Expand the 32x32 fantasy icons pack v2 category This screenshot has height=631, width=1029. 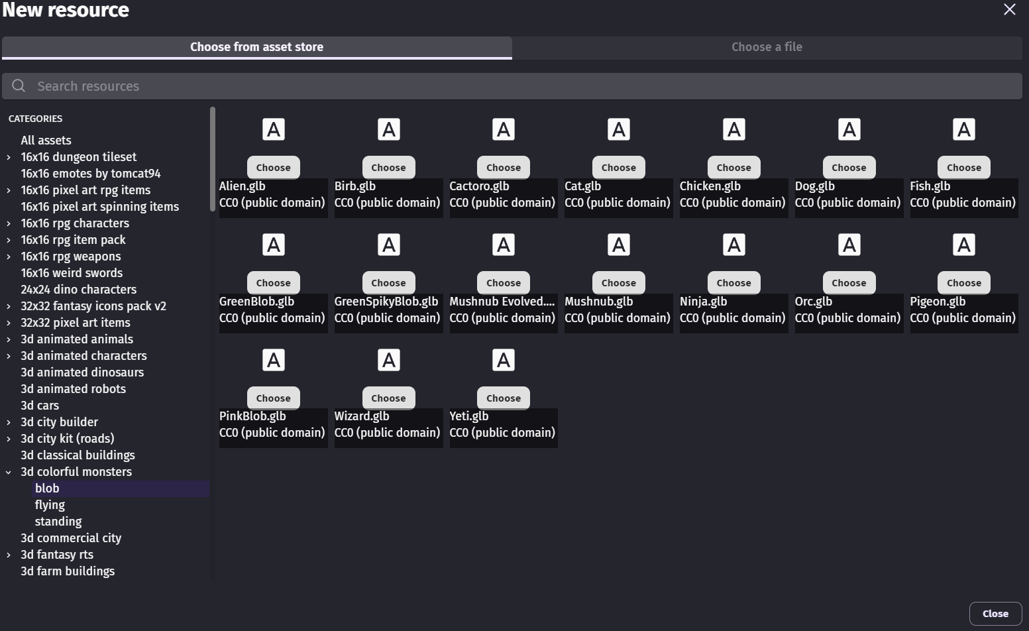(x=9, y=306)
